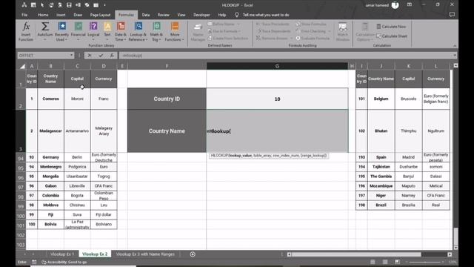Cancel the formula entry with the X button
Screen dimensions: 474x267
[90, 56]
